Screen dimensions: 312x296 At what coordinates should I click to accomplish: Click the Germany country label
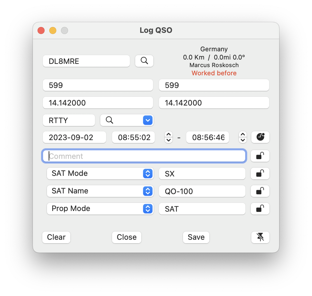214,49
